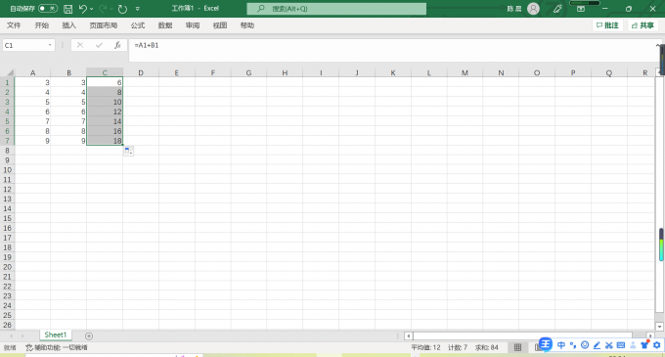The height and width of the screenshot is (357, 665).
Task: Toggle the AutoSave switch
Action: point(48,9)
